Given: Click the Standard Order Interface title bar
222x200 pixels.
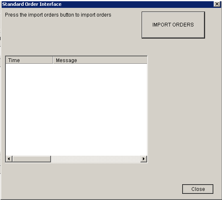Looking at the screenshot, I should point(108,4).
